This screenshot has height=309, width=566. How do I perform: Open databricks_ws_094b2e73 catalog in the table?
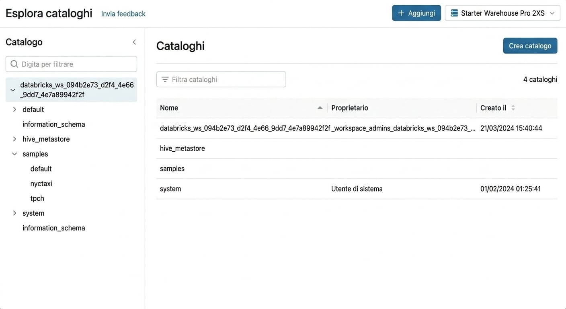click(245, 128)
